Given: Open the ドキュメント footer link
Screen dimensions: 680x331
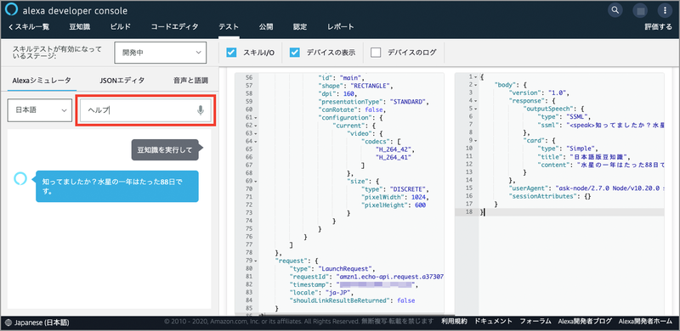Looking at the screenshot, I should click(494, 322).
